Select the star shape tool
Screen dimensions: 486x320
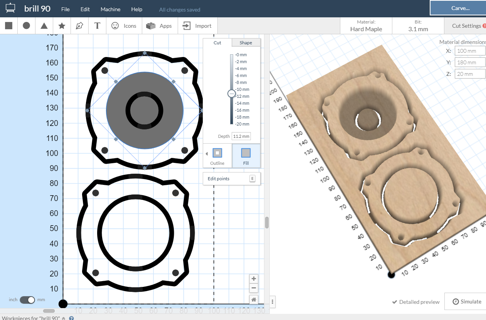[62, 26]
